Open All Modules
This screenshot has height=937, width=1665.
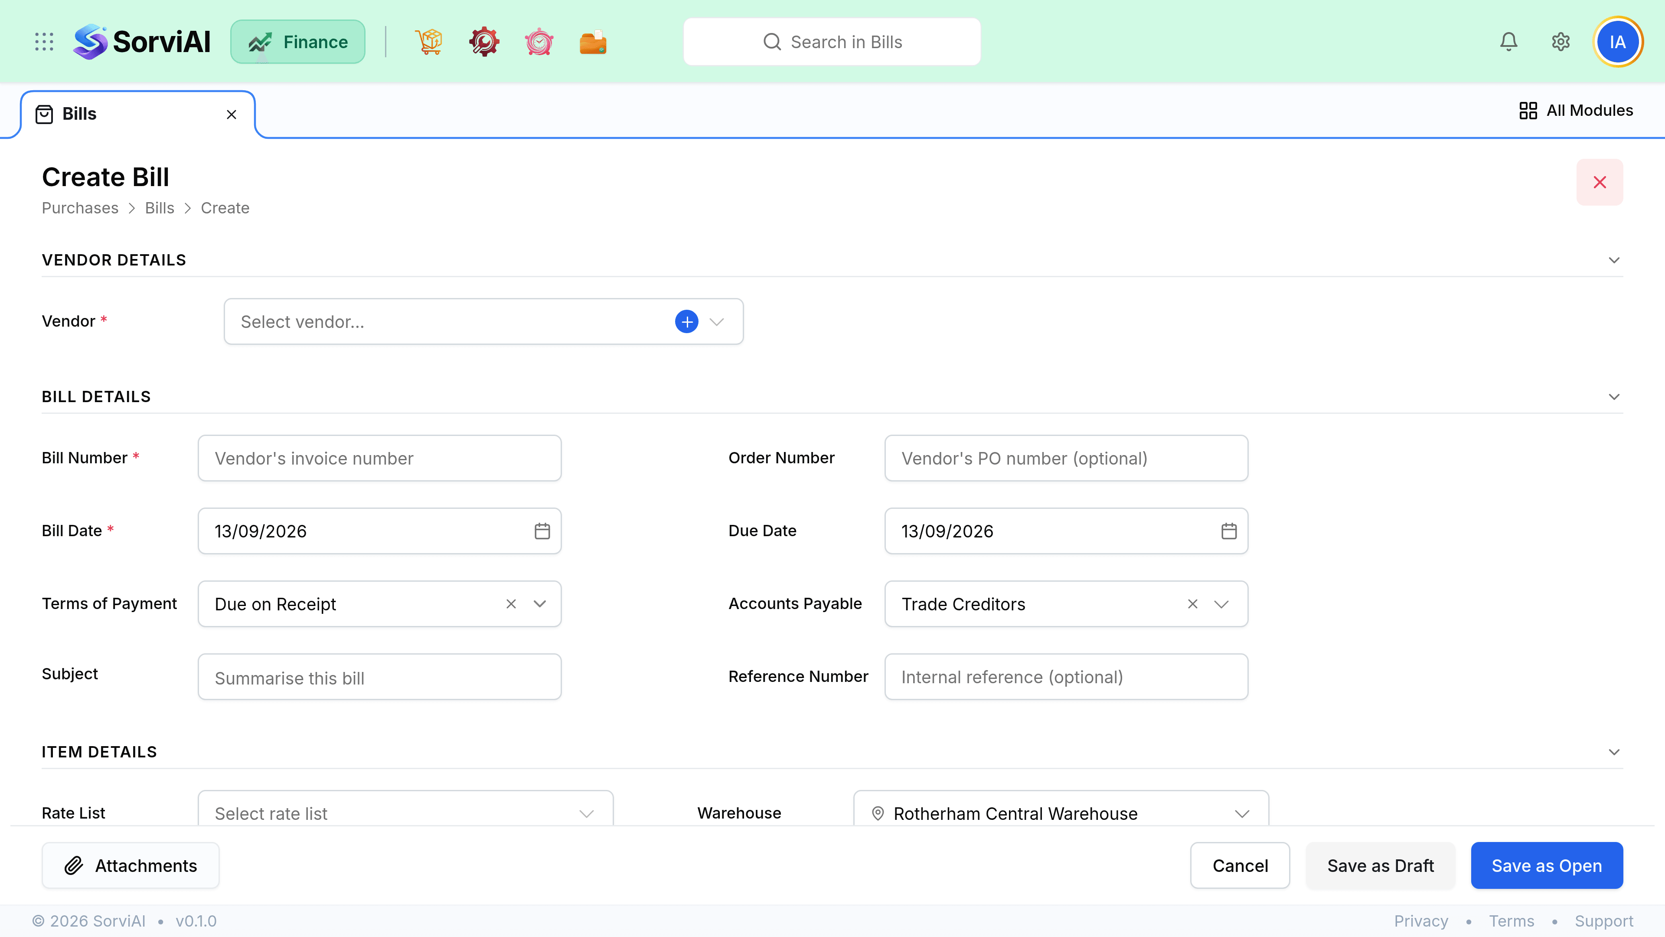coord(1576,111)
